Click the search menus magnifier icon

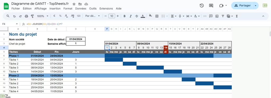[x=8, y=16]
